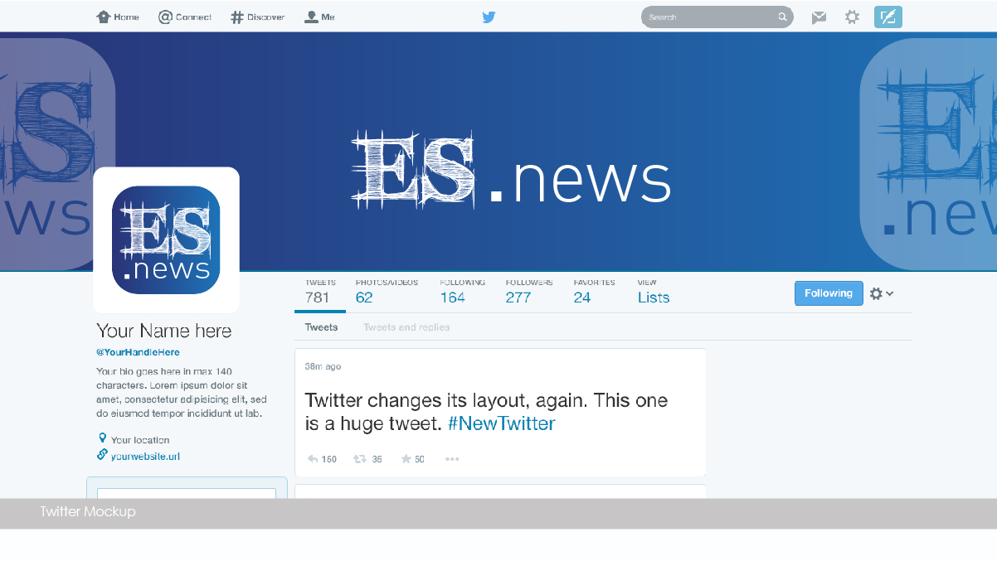Click the Me person icon
This screenshot has height=561, width=997.
(311, 17)
